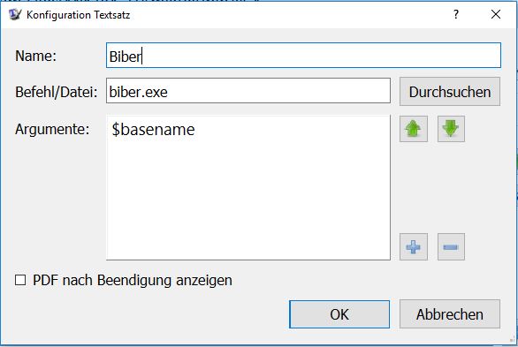This screenshot has width=518, height=347.
Task: Move argument up with green up arrow
Action: click(x=414, y=129)
